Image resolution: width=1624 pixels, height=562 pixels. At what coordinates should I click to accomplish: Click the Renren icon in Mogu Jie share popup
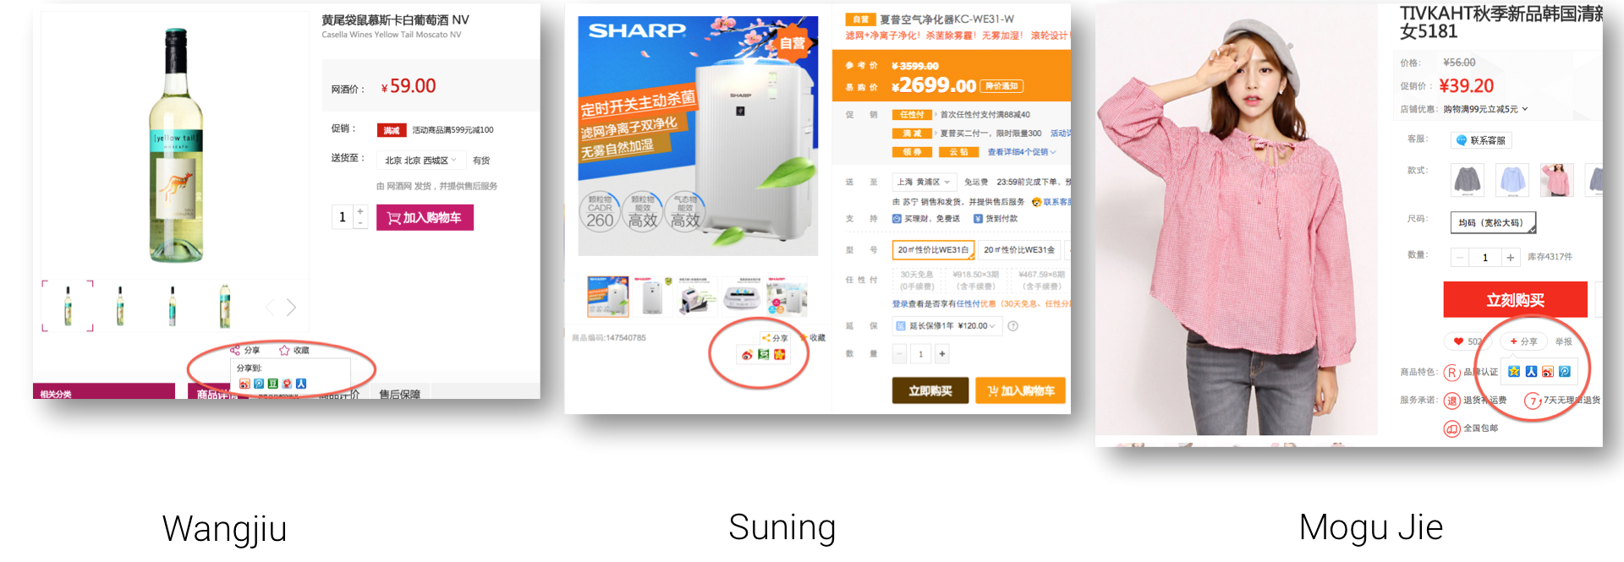(1531, 371)
